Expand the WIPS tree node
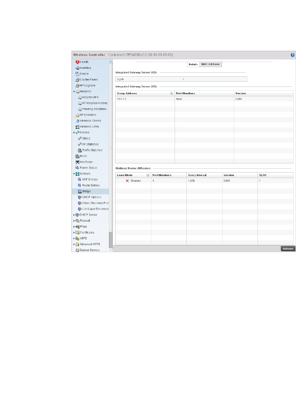The height and width of the screenshot is (405, 296). [74, 238]
